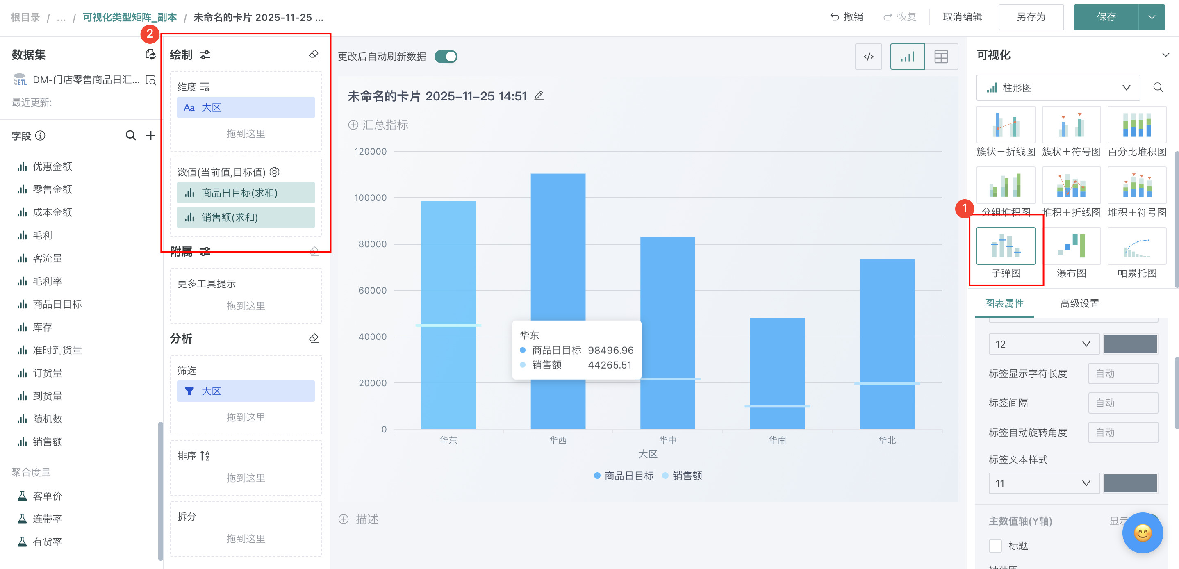Click 另存为 button

tap(1031, 17)
